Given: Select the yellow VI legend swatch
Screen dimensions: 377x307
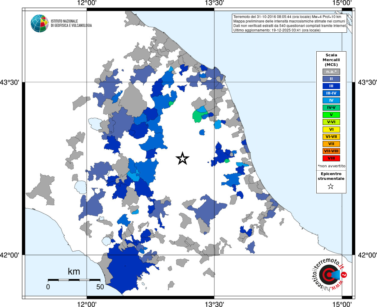Looking at the screenshot, I should [331, 130].
